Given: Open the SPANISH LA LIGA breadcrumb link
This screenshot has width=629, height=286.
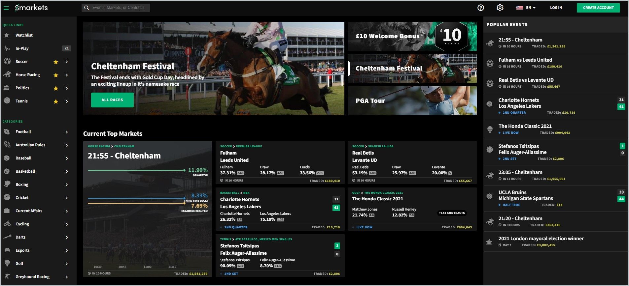Looking at the screenshot, I should (381, 146).
